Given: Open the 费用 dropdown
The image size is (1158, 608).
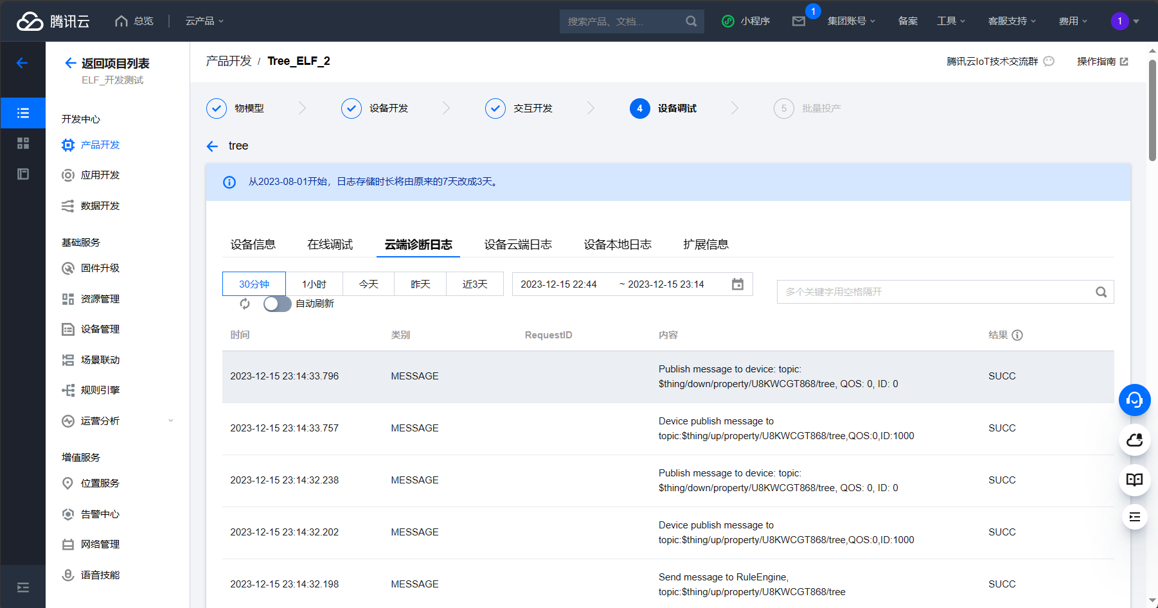Looking at the screenshot, I should 1073,21.
